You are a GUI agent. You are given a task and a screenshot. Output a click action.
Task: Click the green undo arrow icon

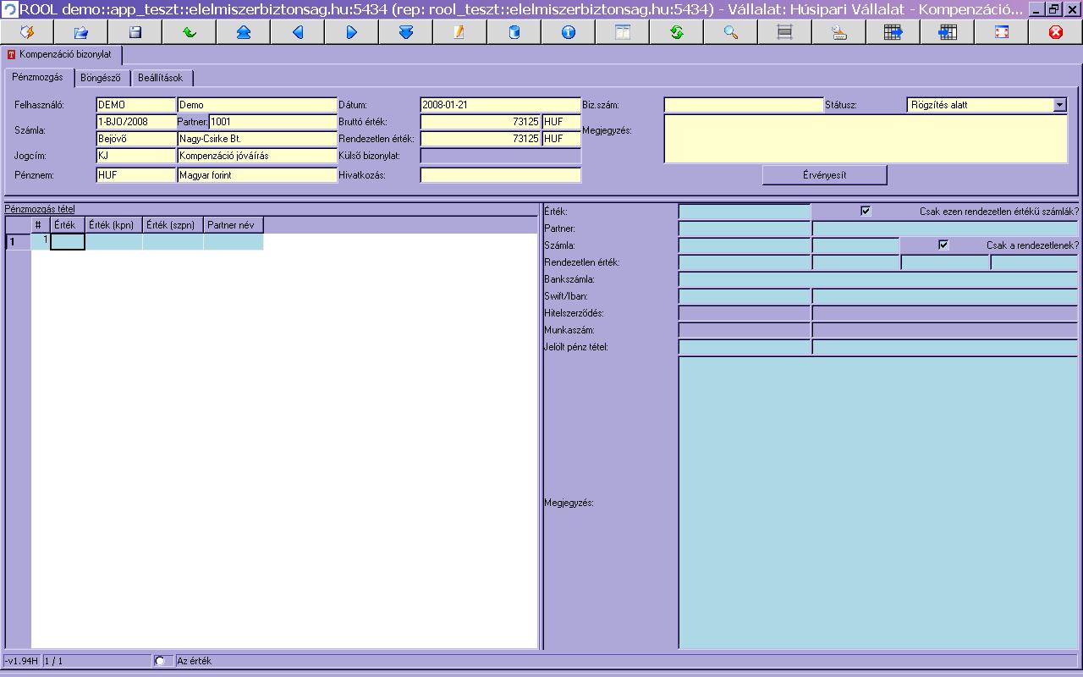point(190,32)
